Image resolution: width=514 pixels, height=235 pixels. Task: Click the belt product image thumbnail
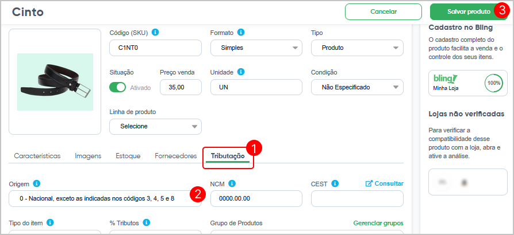pyautogui.click(x=55, y=82)
